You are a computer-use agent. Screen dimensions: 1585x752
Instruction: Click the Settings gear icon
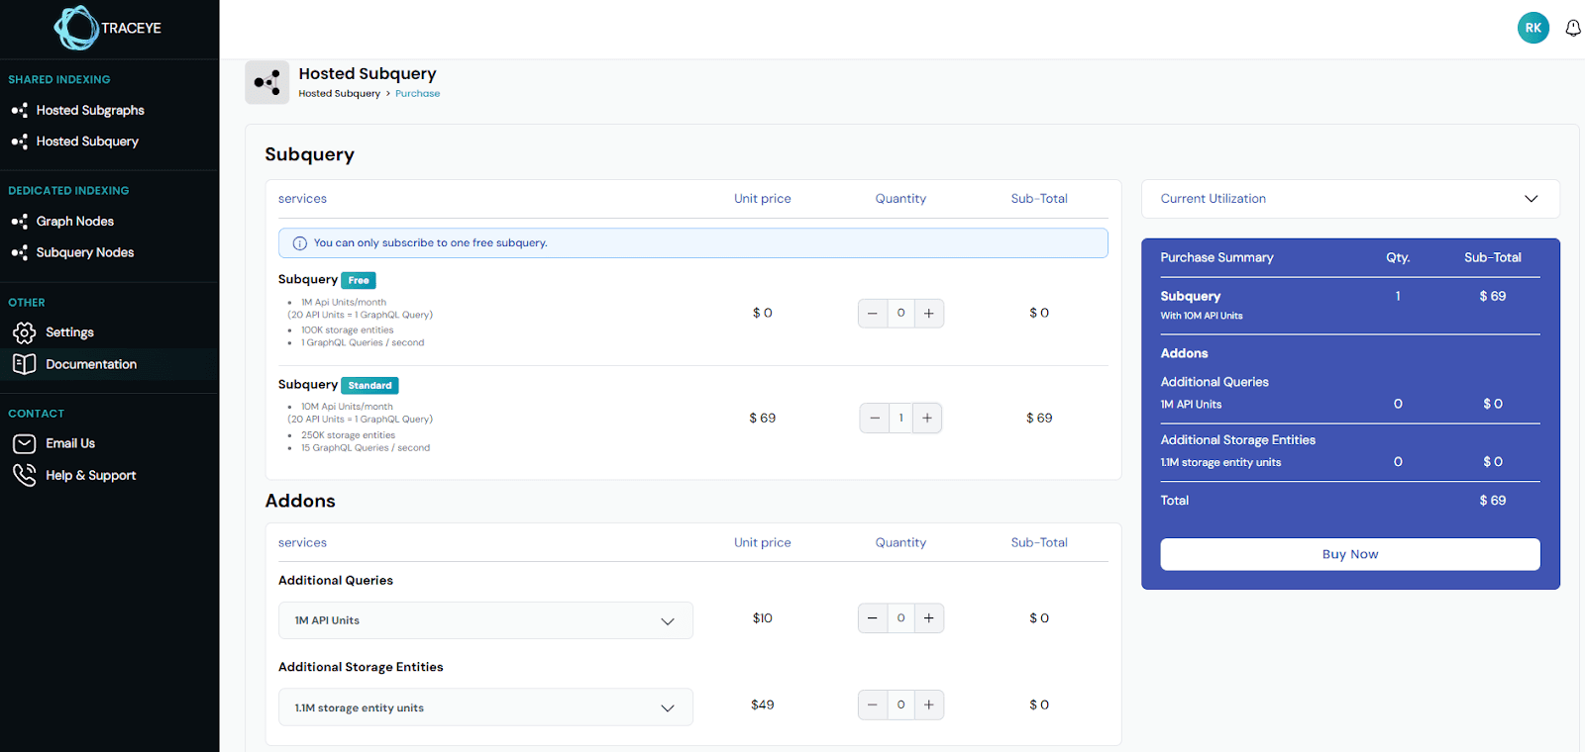[x=24, y=332]
